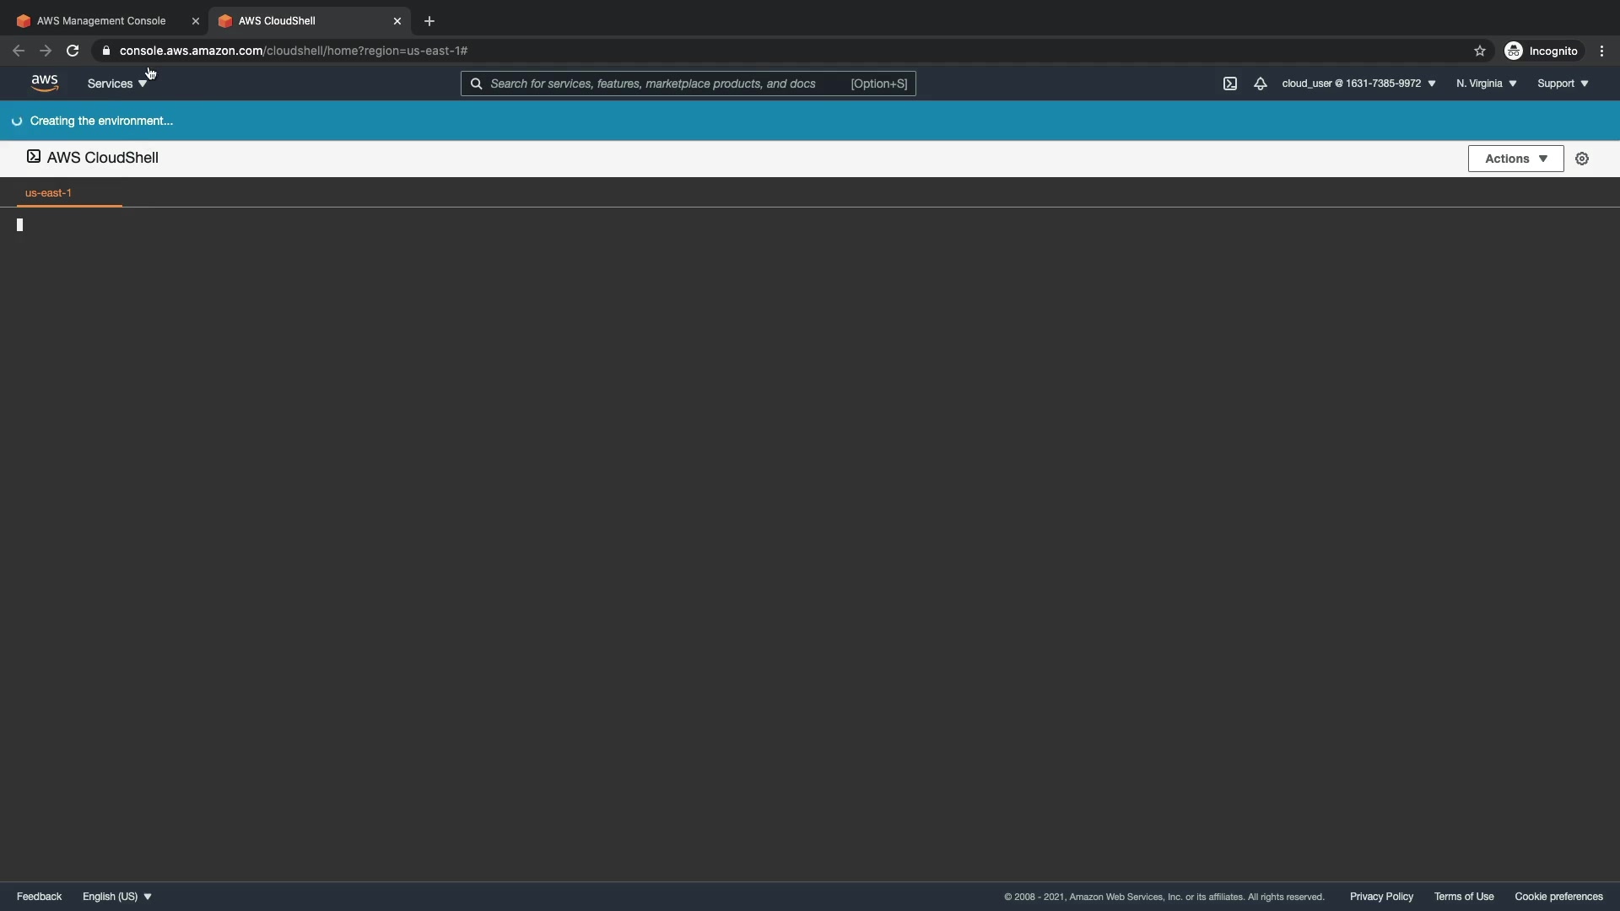Open a new browser tab
The image size is (1620, 911).
tap(429, 21)
